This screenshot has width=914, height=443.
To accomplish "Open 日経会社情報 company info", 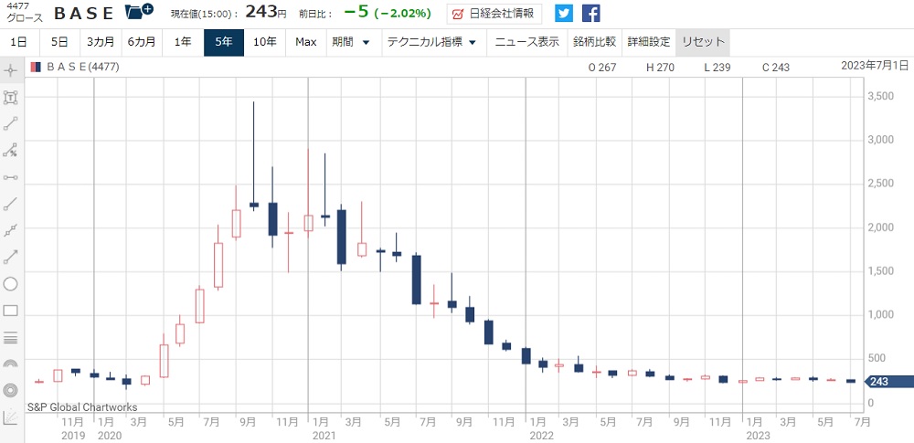I will click(494, 14).
